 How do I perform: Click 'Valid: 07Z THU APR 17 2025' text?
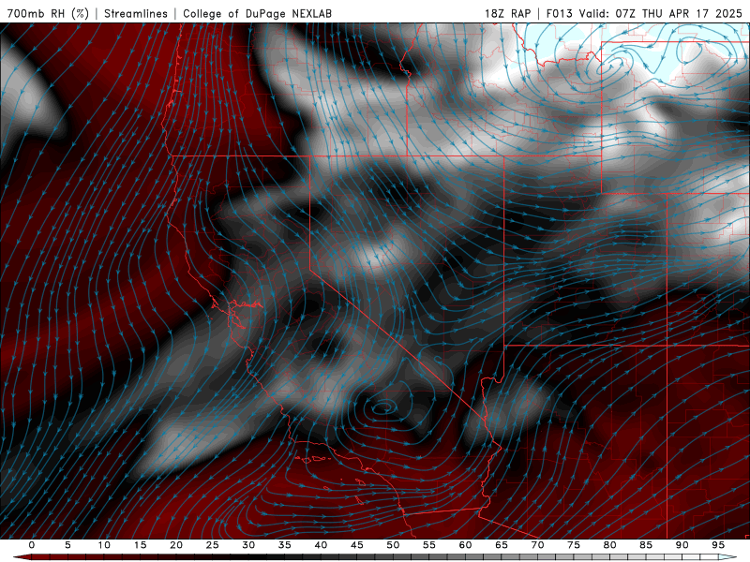661,13
